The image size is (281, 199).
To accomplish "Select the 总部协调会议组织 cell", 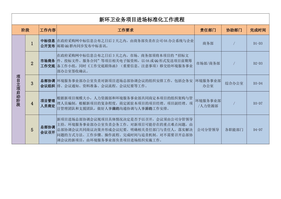I will point(48,83).
